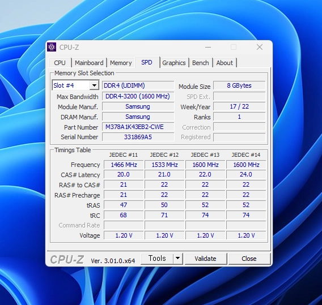Click the Ranks value 1

239,117
